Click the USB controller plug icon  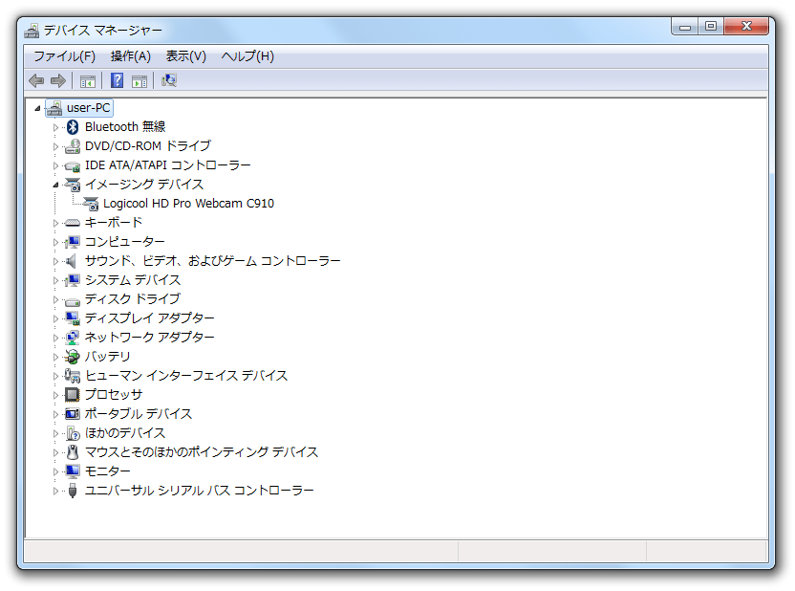point(73,491)
